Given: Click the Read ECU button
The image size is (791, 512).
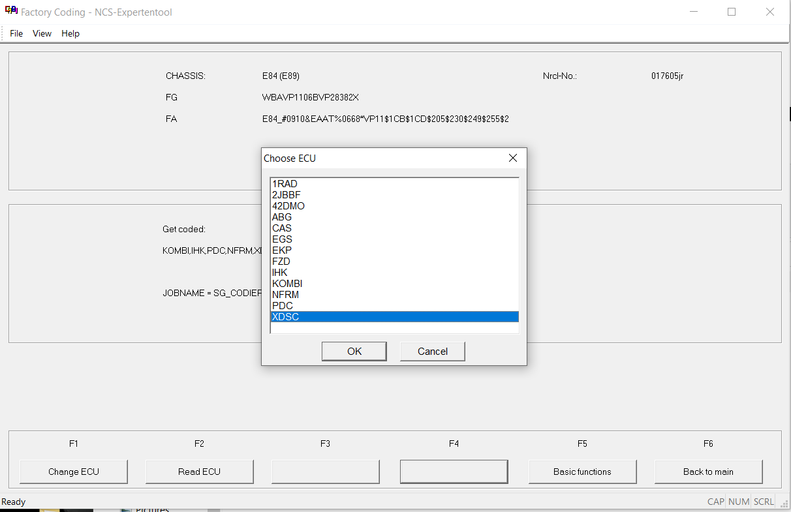Looking at the screenshot, I should click(200, 472).
